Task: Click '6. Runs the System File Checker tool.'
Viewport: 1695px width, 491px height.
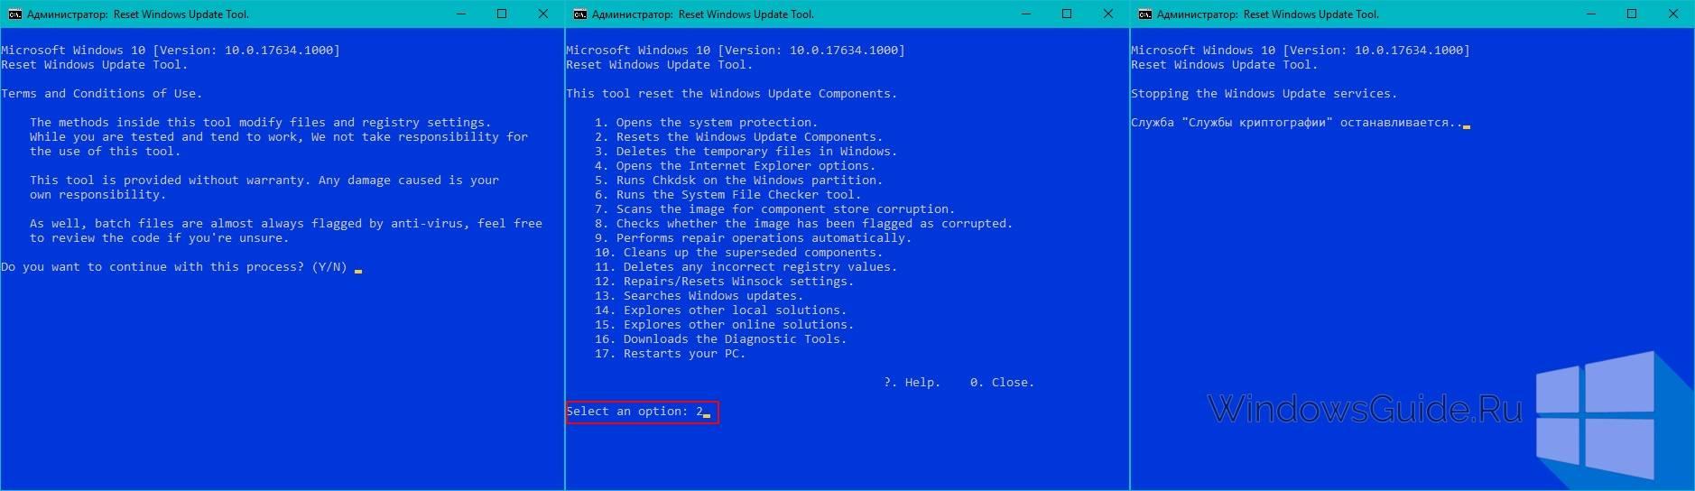Action: click(727, 195)
